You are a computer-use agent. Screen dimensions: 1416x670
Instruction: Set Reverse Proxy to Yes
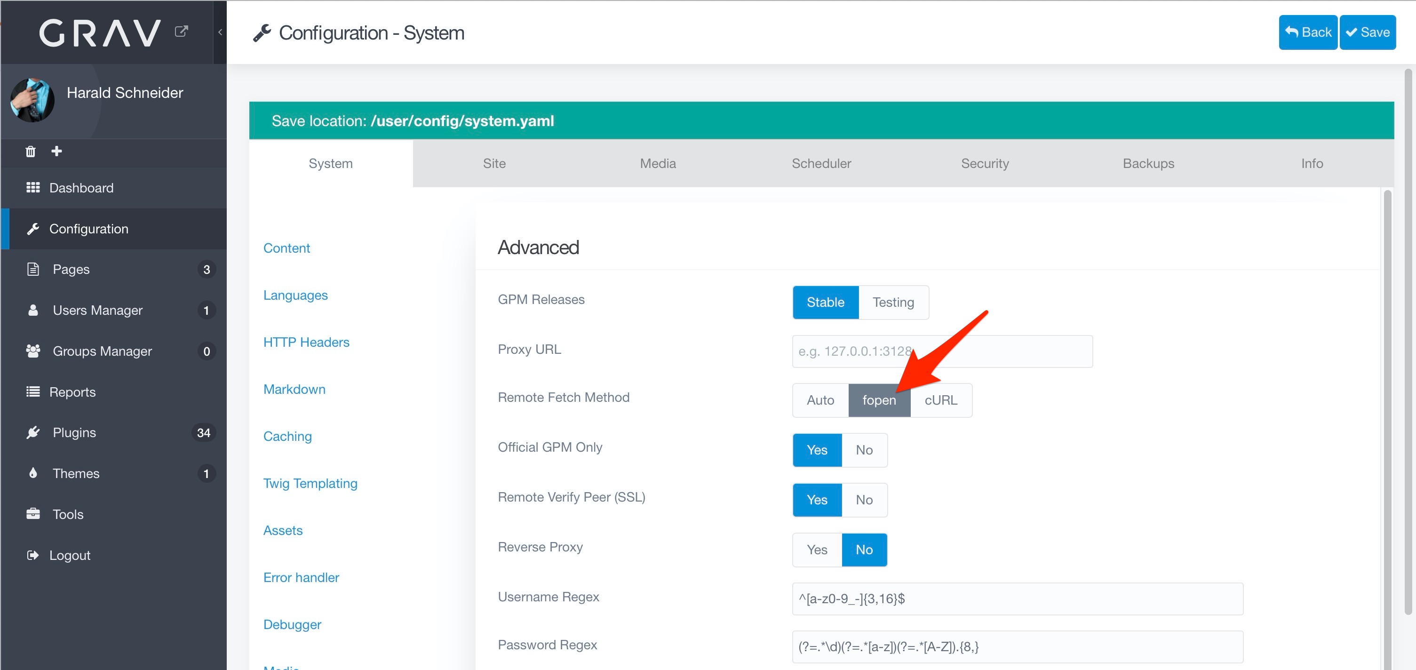(817, 550)
